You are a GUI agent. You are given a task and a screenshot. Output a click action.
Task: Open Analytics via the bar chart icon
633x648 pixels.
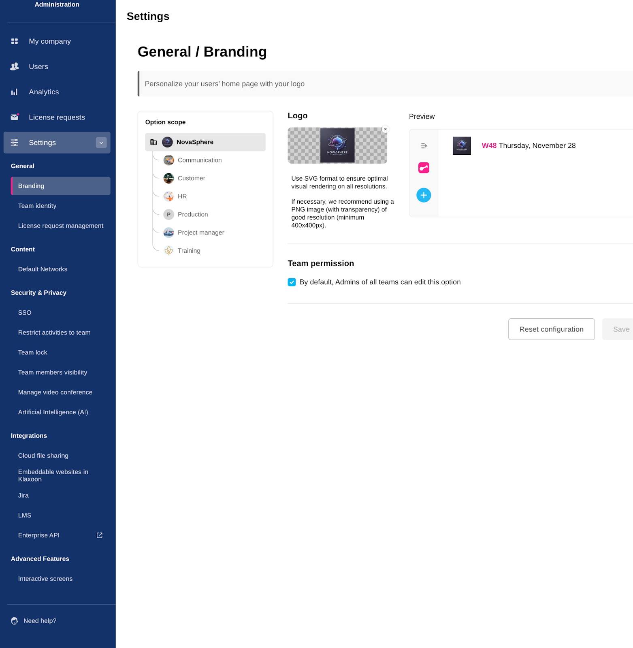click(x=15, y=92)
